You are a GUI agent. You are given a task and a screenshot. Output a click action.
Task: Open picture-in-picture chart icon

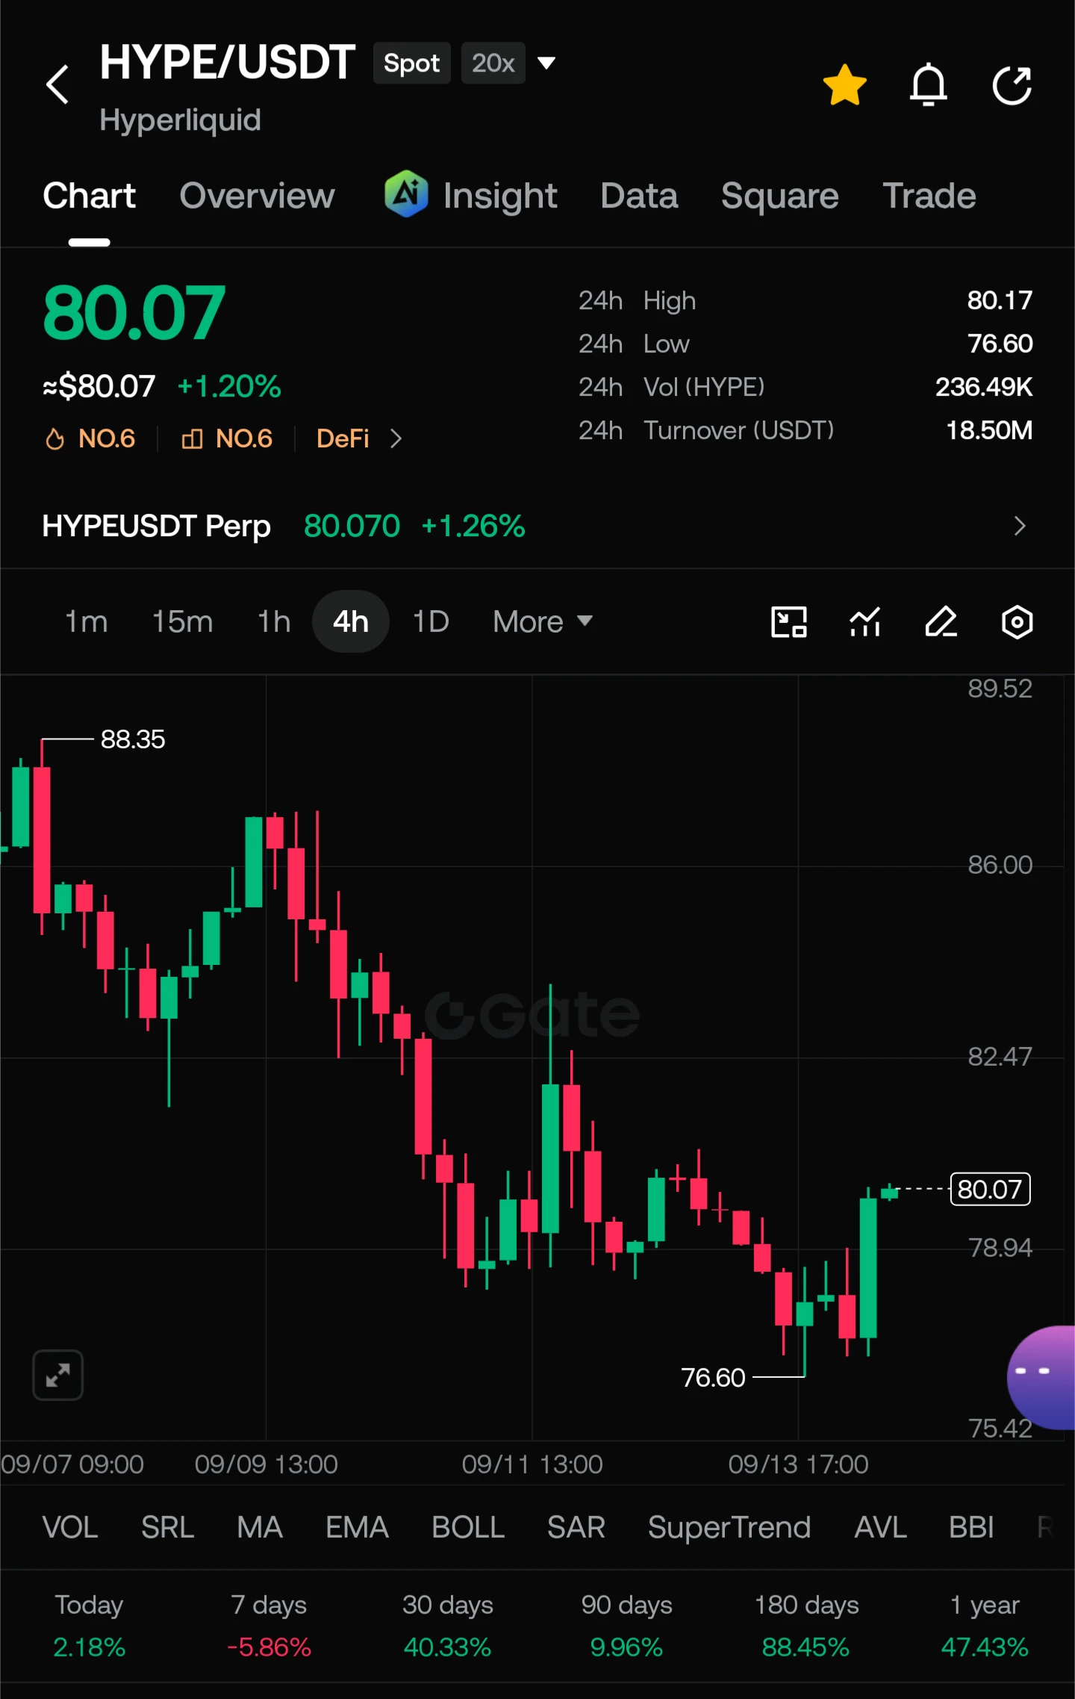pyautogui.click(x=789, y=621)
